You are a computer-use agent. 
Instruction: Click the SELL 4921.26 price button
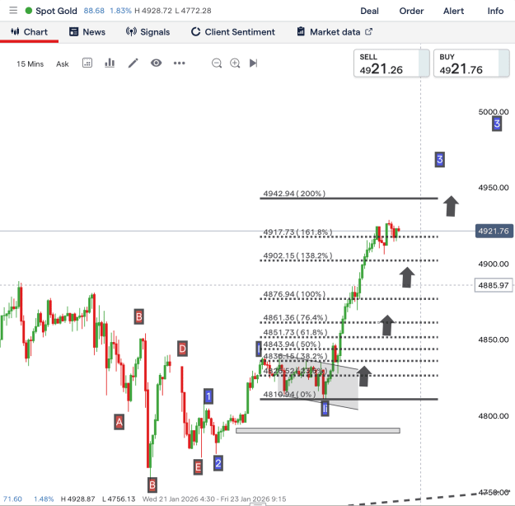[x=391, y=63]
